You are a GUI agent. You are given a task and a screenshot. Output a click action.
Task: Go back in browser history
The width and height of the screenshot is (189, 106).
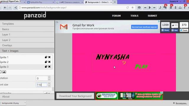point(5,8)
